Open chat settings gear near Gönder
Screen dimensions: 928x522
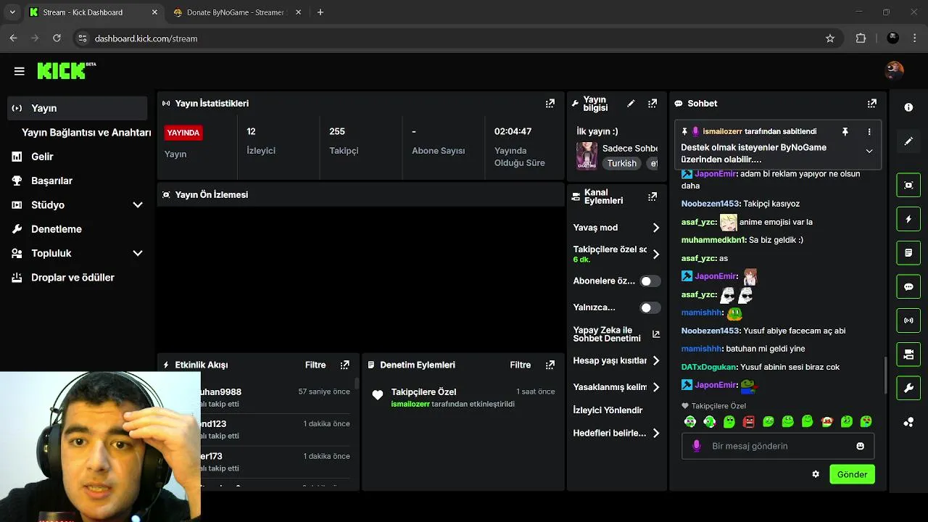tap(816, 474)
